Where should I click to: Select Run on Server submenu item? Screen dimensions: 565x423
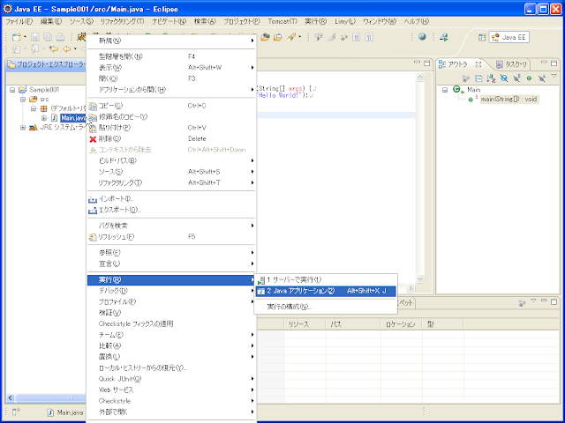[326, 280]
